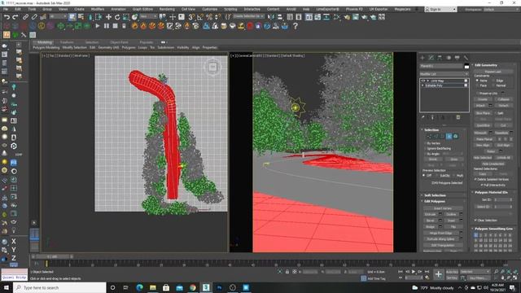Toggle Ignore Backfacing checkbox
The width and height of the screenshot is (521, 293).
(x=425, y=148)
